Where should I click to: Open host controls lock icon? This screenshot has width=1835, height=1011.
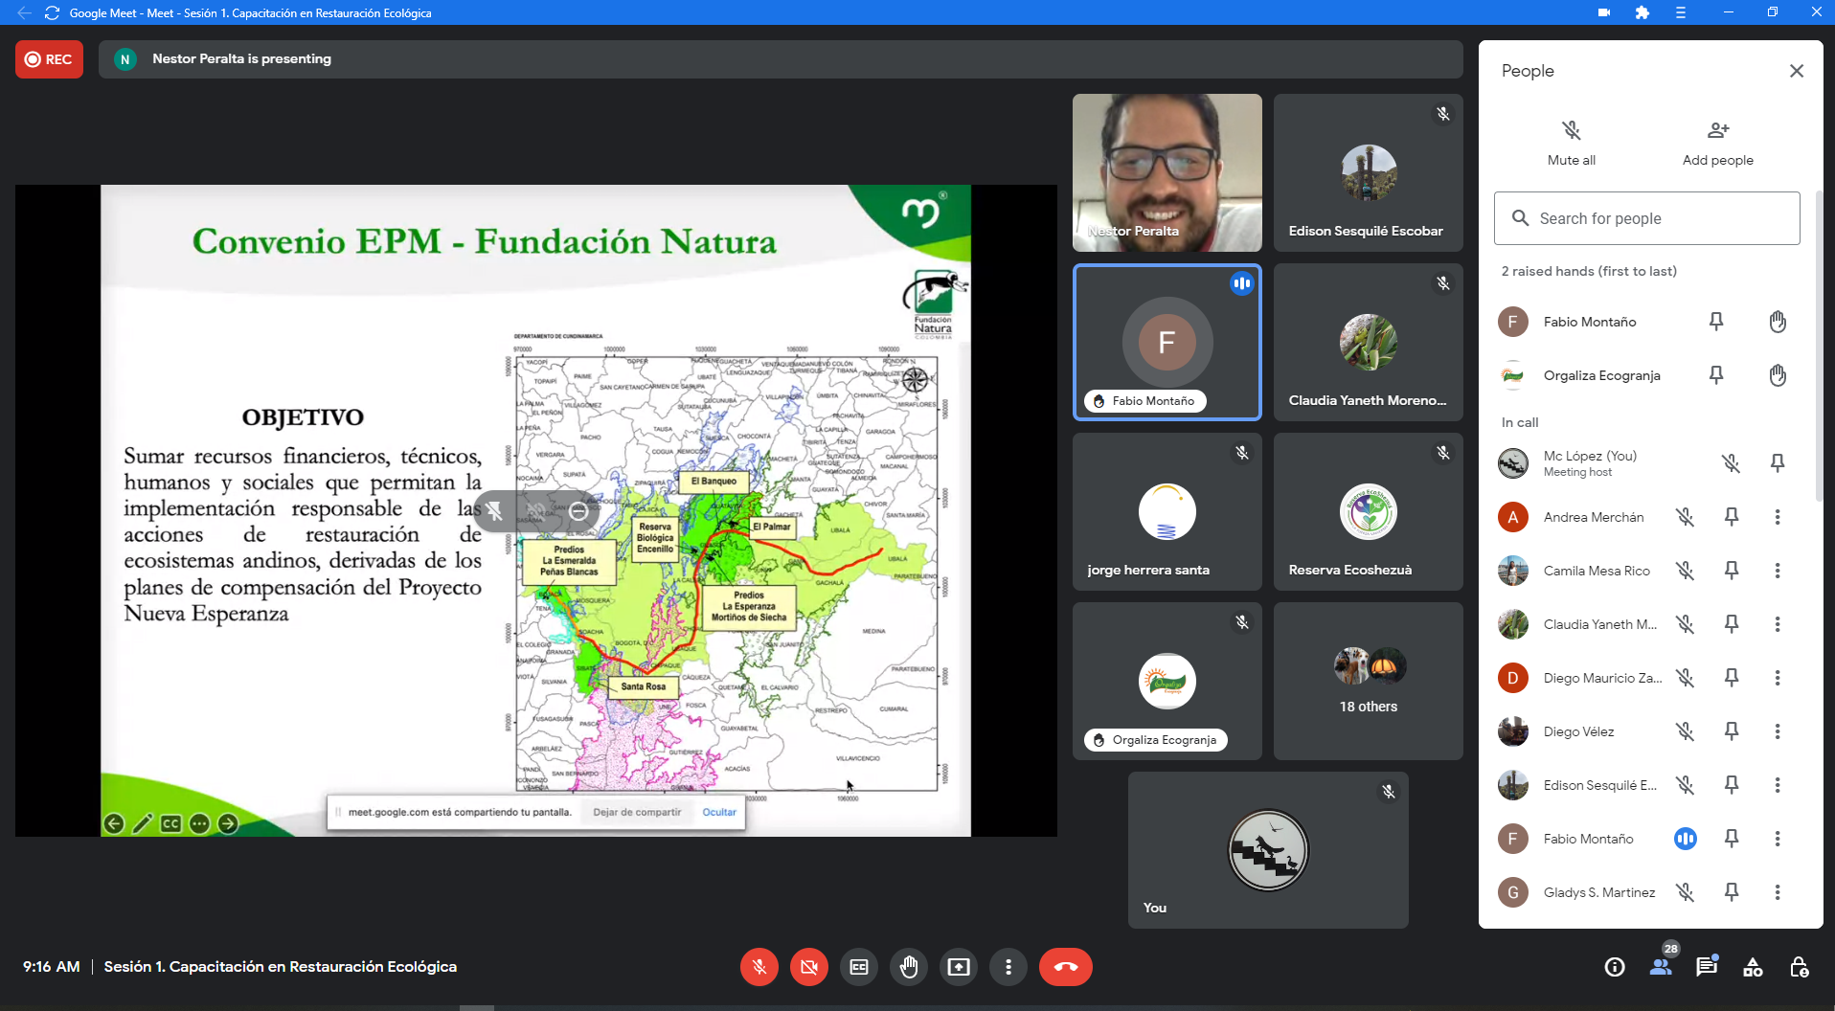[1800, 967]
